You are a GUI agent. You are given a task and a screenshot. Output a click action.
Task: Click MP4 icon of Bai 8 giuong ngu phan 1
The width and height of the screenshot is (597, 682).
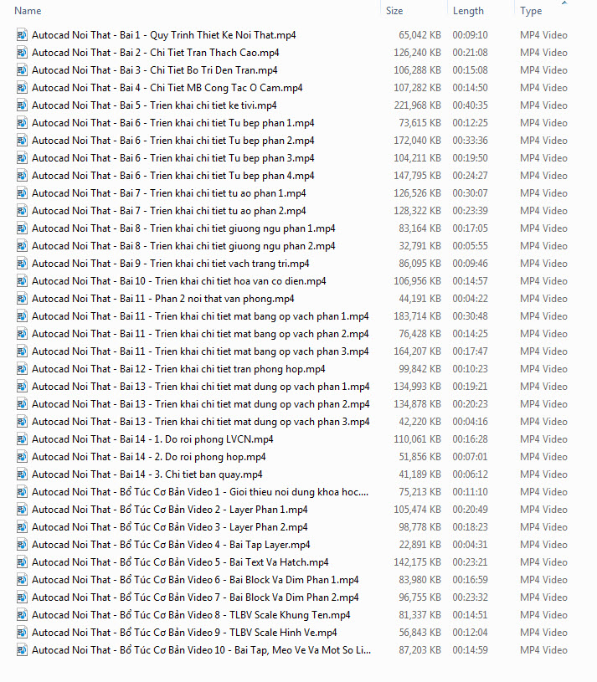coord(22,228)
